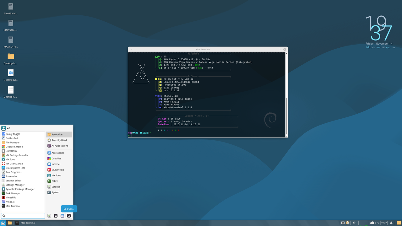The height and width of the screenshot is (226, 402).
Task: Click the terminal's vertical scrollbar
Action: point(286,94)
